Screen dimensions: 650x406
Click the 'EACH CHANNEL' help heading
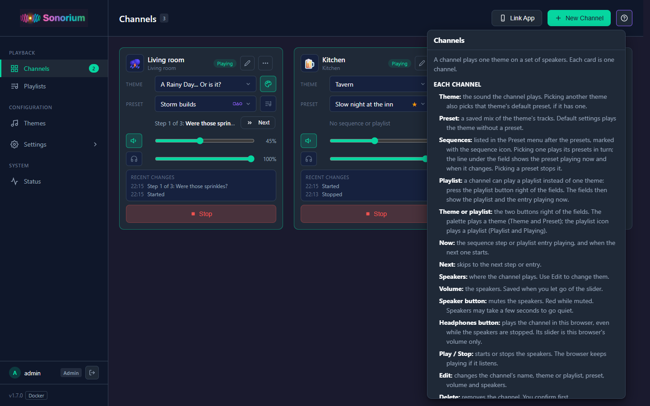pyautogui.click(x=457, y=84)
